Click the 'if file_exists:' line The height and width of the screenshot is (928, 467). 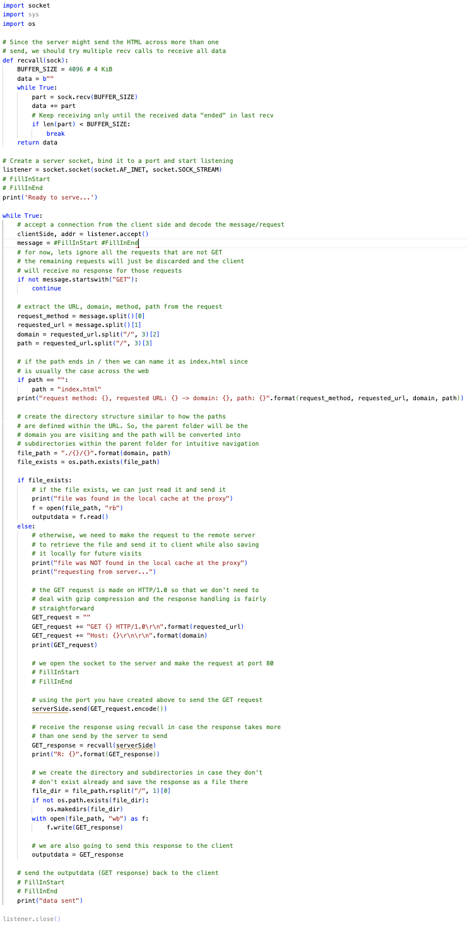44,480
